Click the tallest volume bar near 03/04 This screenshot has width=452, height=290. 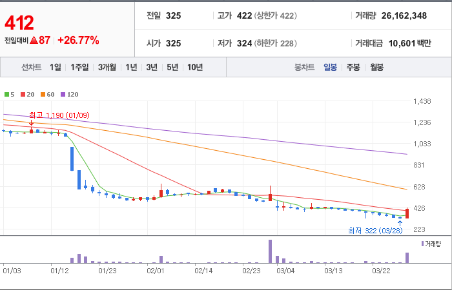(x=270, y=251)
